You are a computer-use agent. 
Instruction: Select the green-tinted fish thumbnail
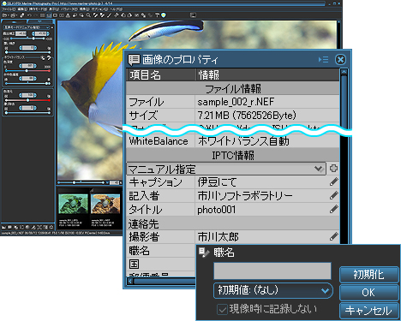click(73, 204)
